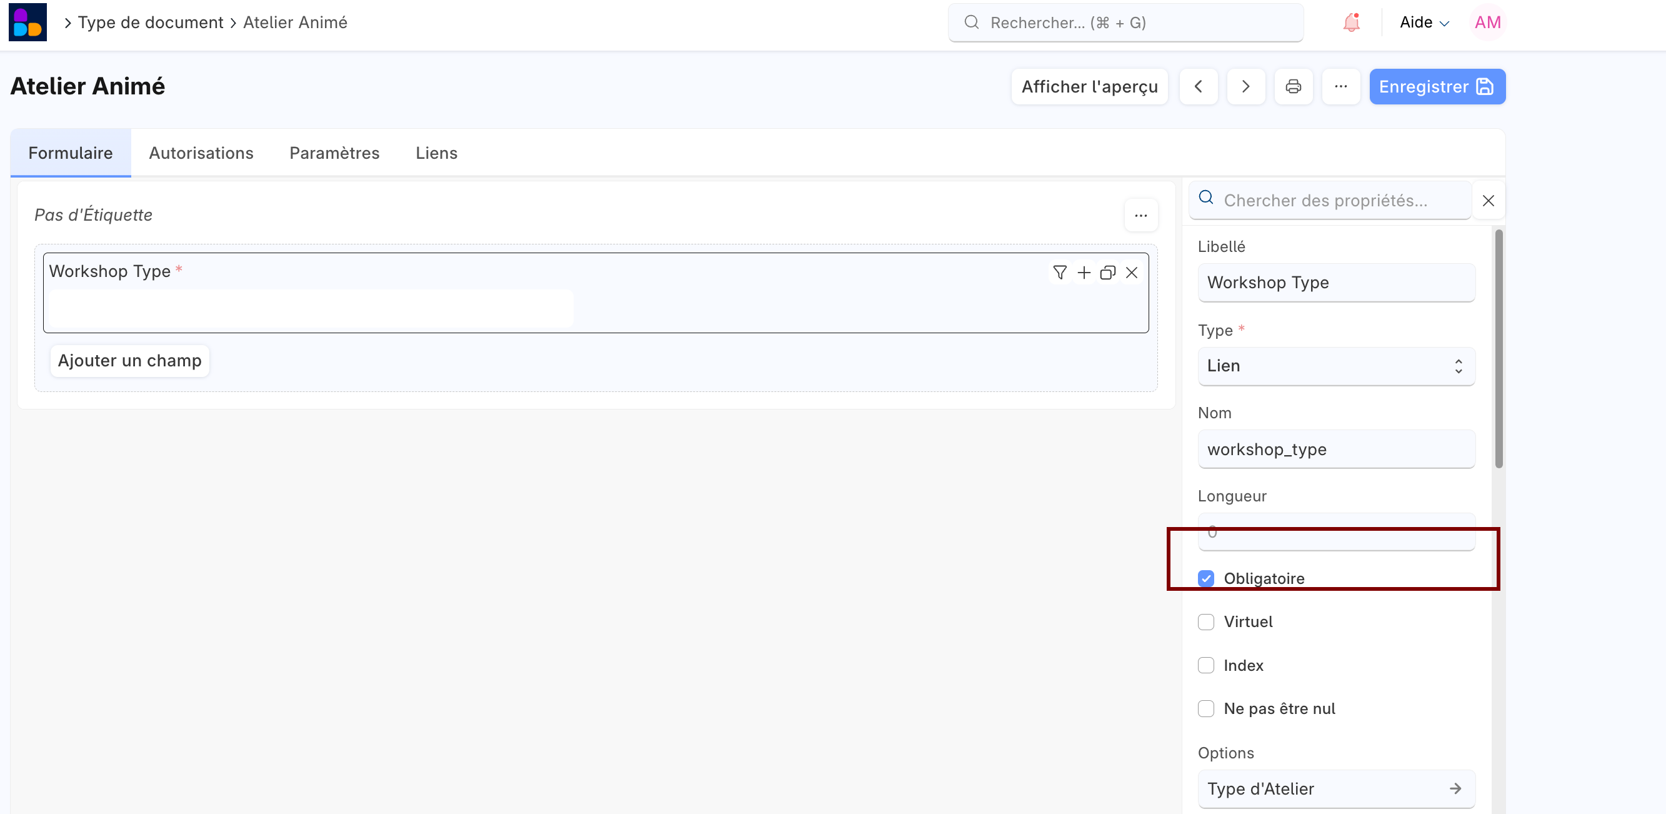The height and width of the screenshot is (814, 1666).
Task: Uncheck the Obligatoire checkbox
Action: (1205, 578)
